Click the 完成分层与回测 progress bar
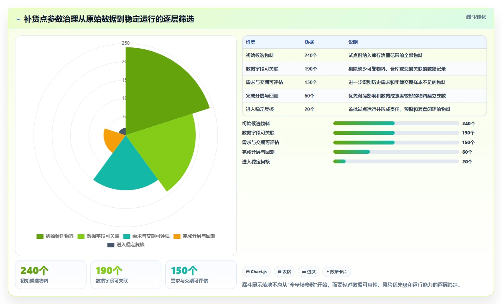Viewport: 502px width, 304px height. pyautogui.click(x=396, y=152)
